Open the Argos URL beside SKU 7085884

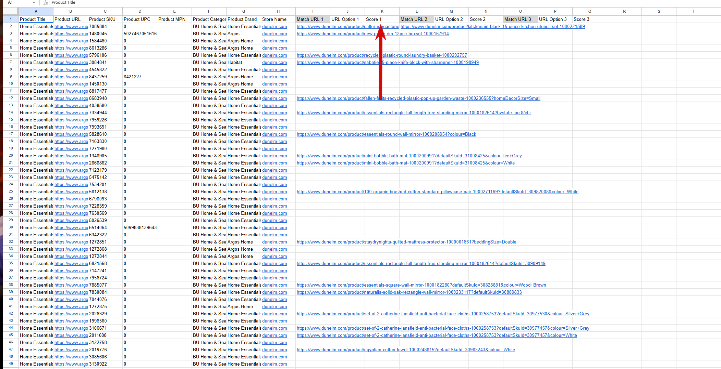coord(71,26)
